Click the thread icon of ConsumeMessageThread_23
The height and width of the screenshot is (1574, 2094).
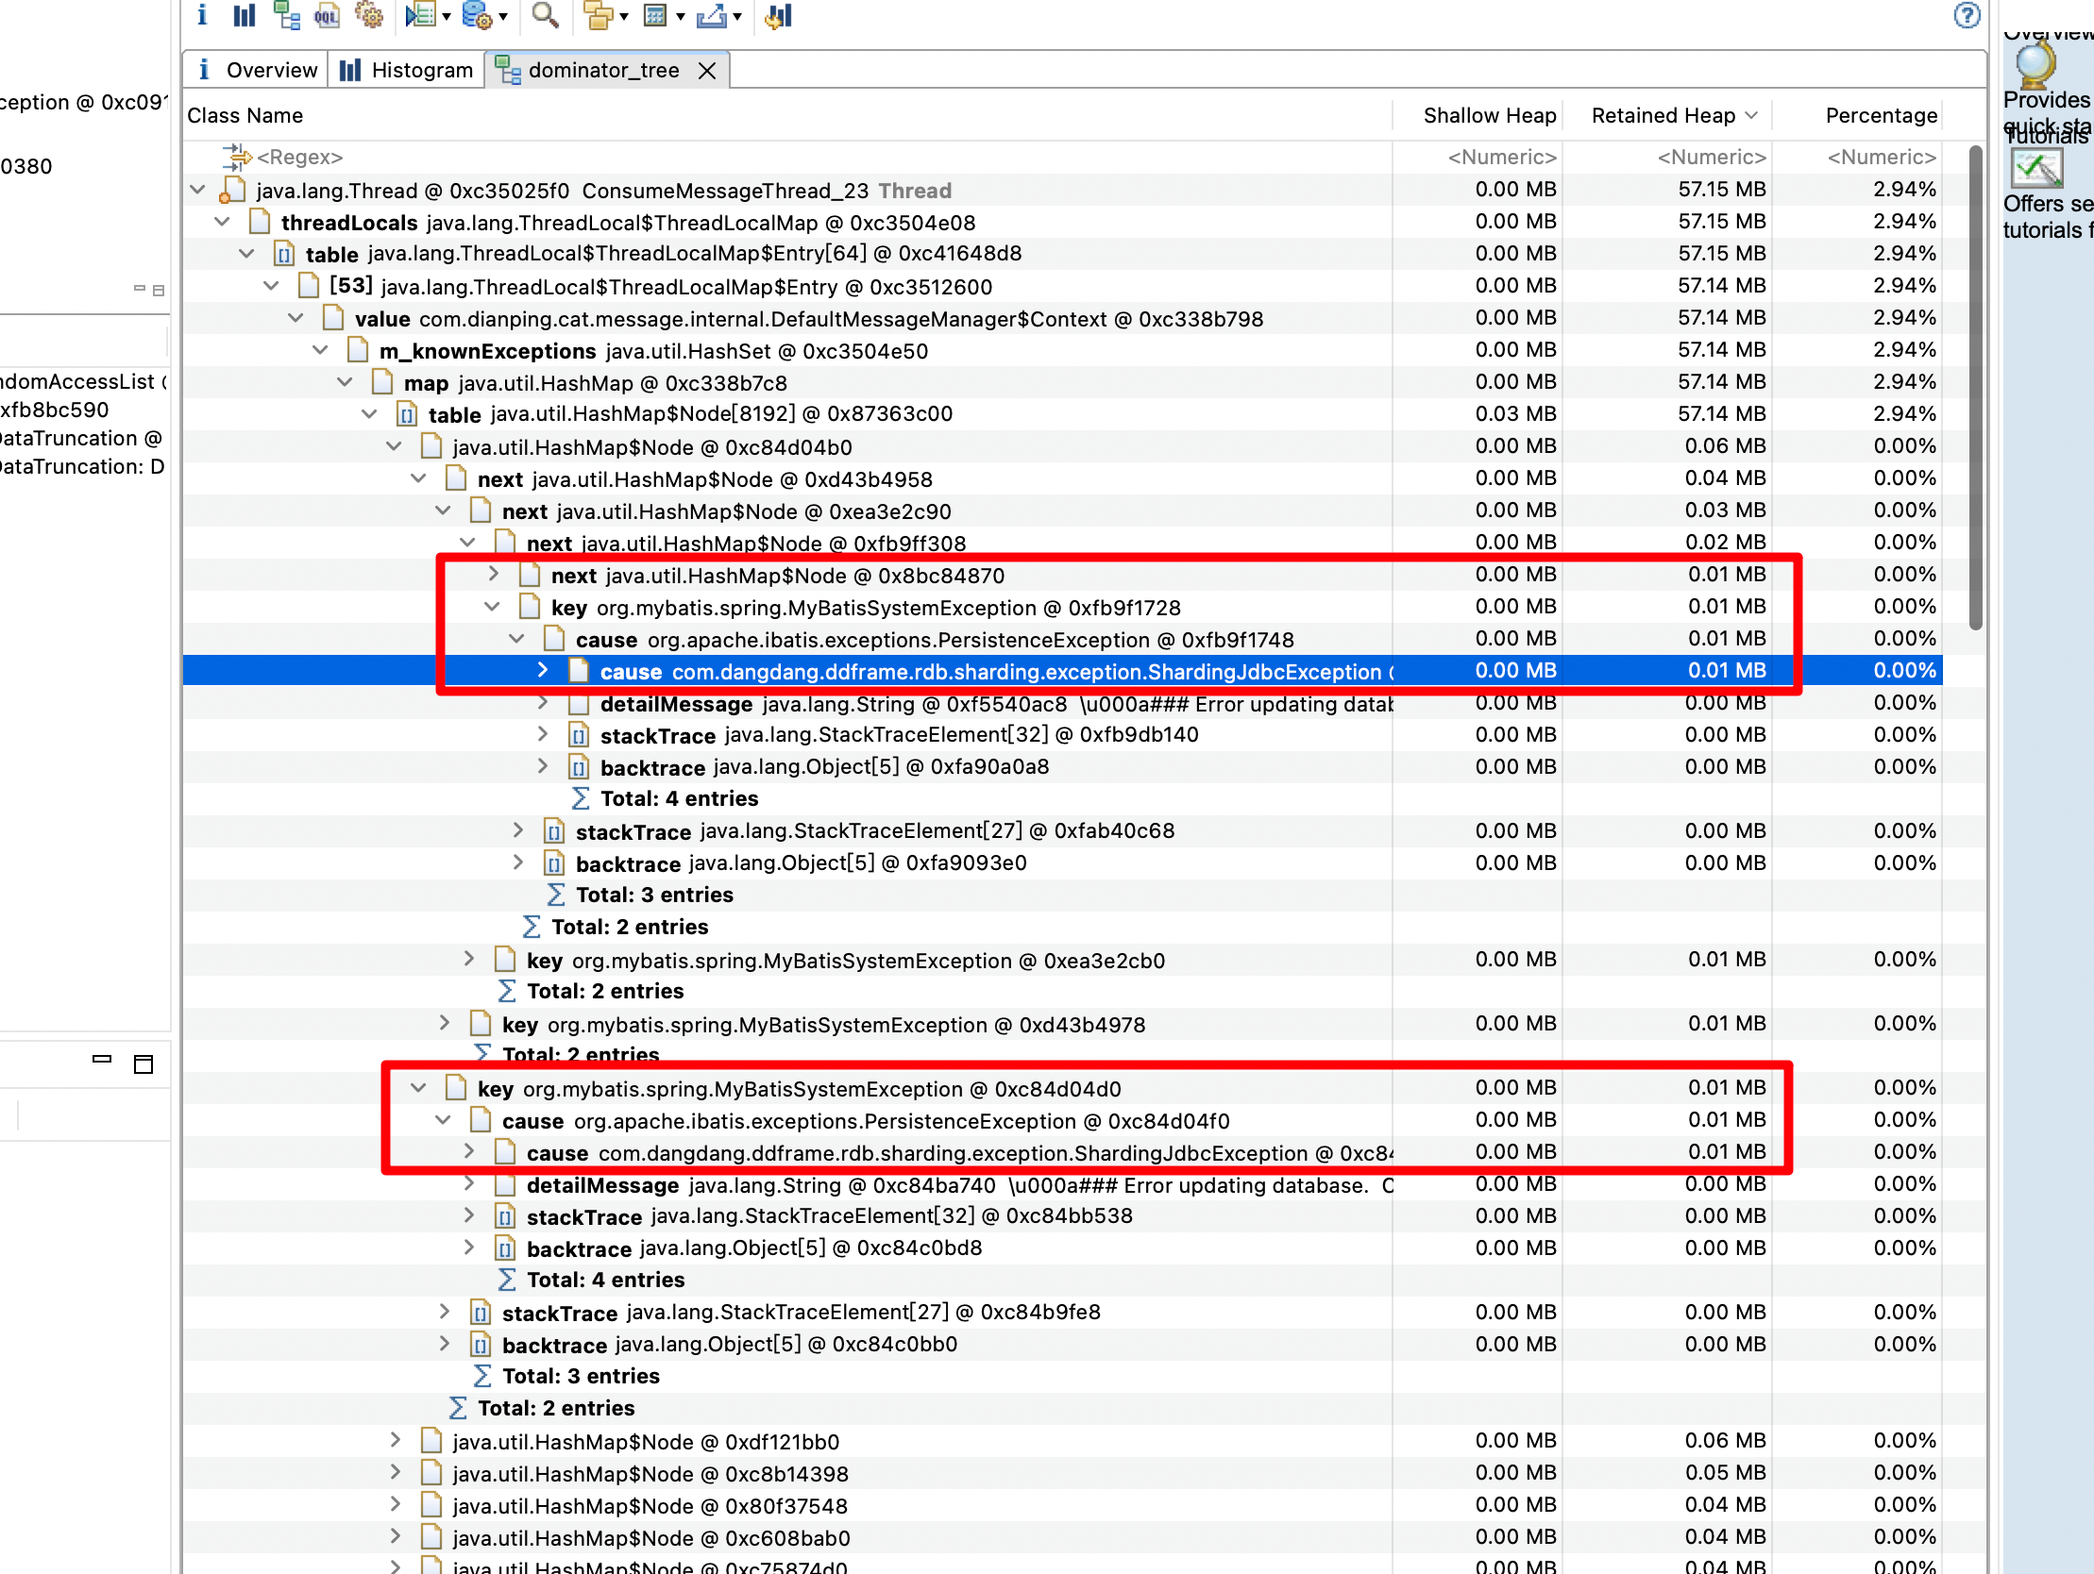point(233,191)
